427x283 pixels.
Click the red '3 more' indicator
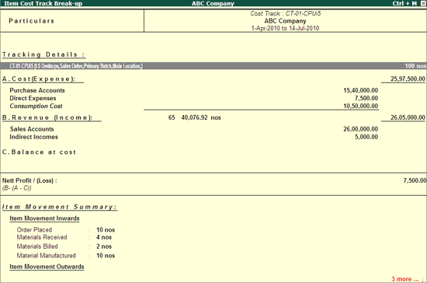click(405, 279)
